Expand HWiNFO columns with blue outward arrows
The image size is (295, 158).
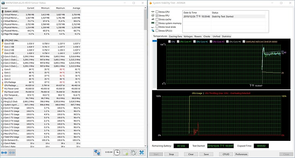pos(4,153)
